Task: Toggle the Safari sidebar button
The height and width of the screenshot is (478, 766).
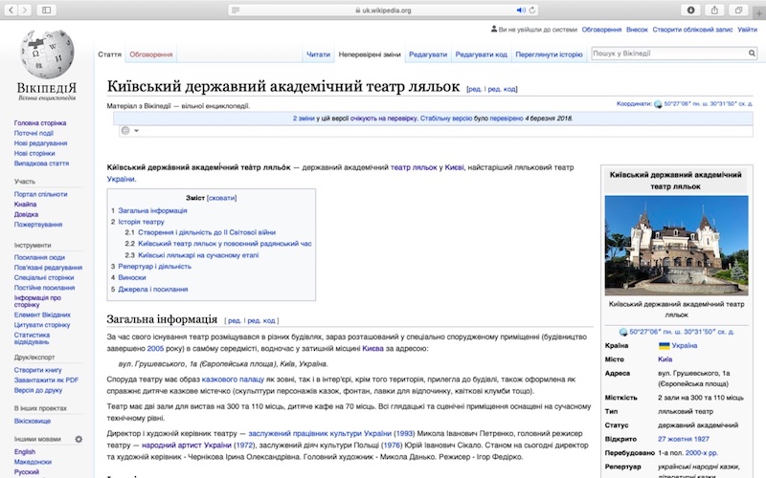Action: 46,10
